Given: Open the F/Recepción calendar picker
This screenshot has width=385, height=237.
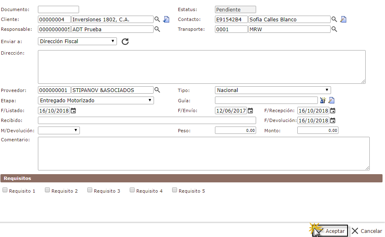Looking at the screenshot, I should pos(333,110).
